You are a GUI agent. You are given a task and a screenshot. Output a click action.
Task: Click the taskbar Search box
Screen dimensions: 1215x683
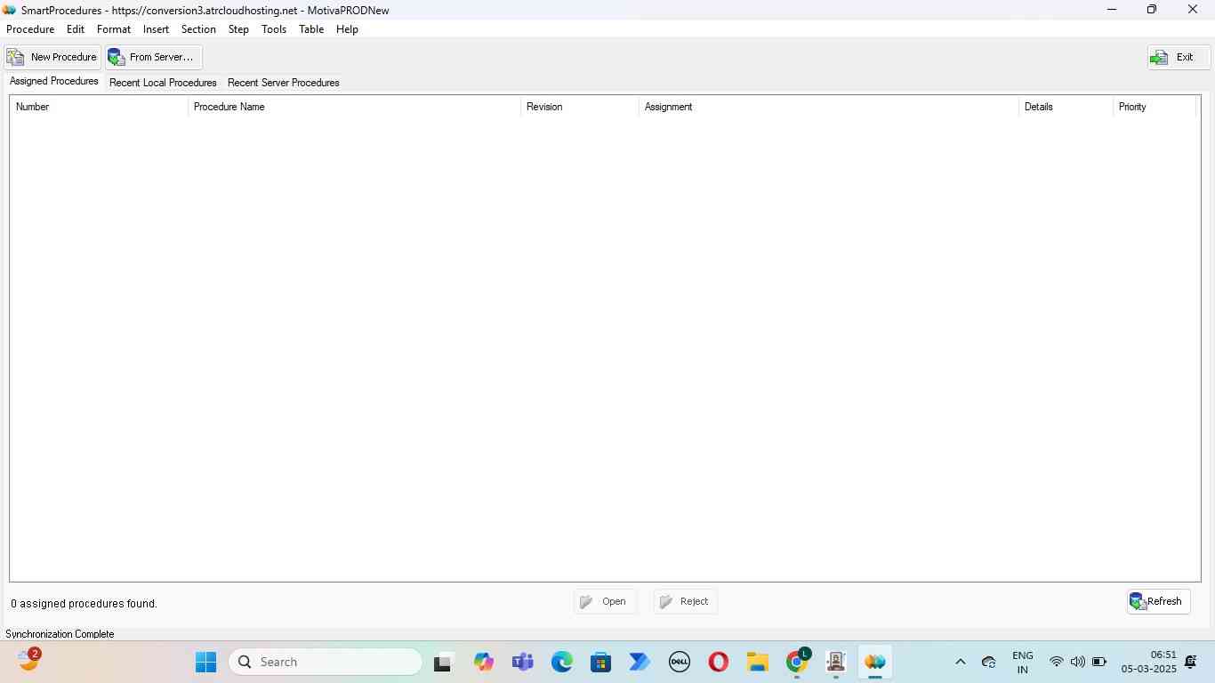326,663
